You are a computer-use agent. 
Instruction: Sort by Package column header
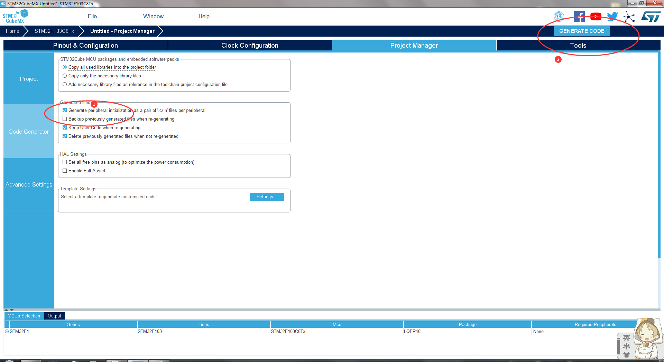pyautogui.click(x=468, y=324)
